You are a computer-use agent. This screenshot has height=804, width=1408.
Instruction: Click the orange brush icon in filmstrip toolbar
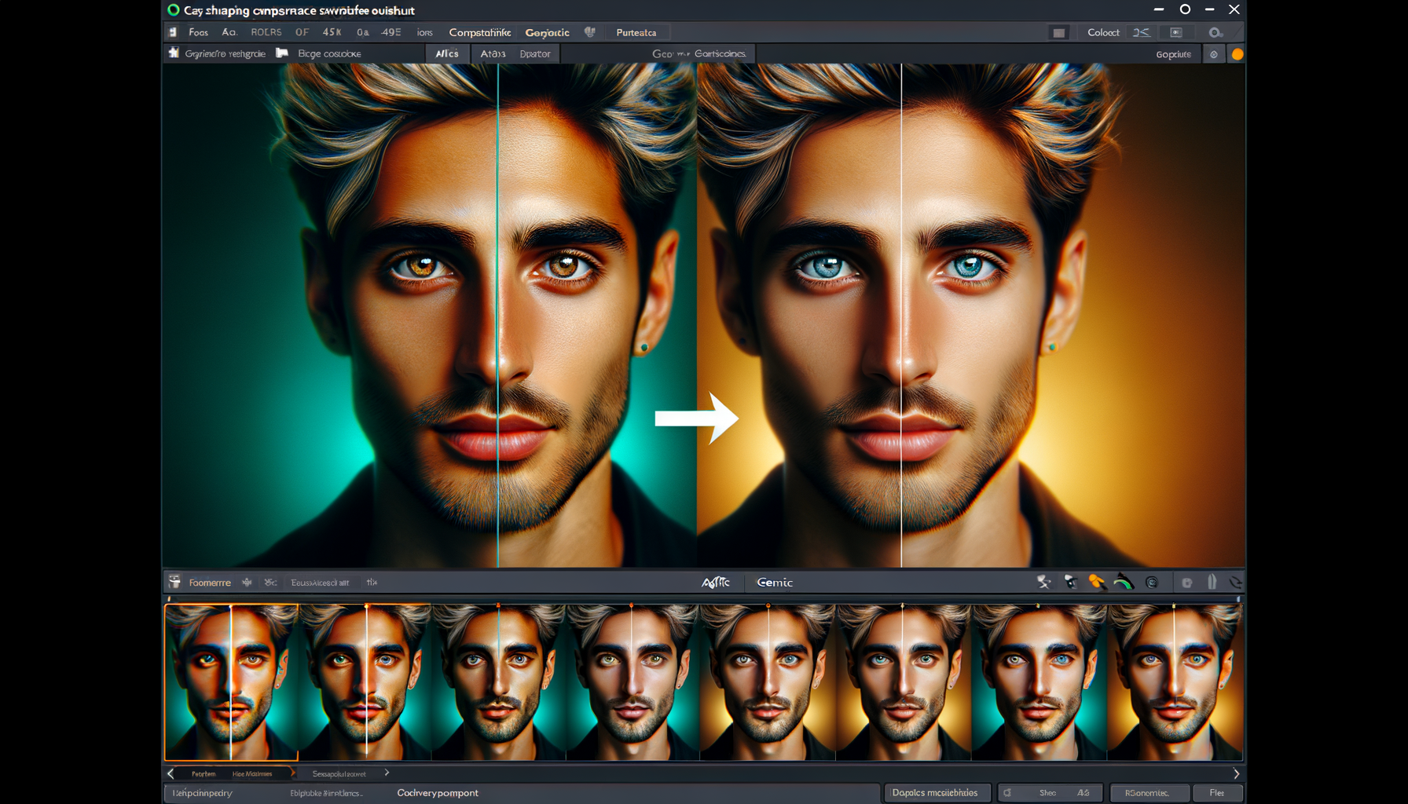point(1096,582)
